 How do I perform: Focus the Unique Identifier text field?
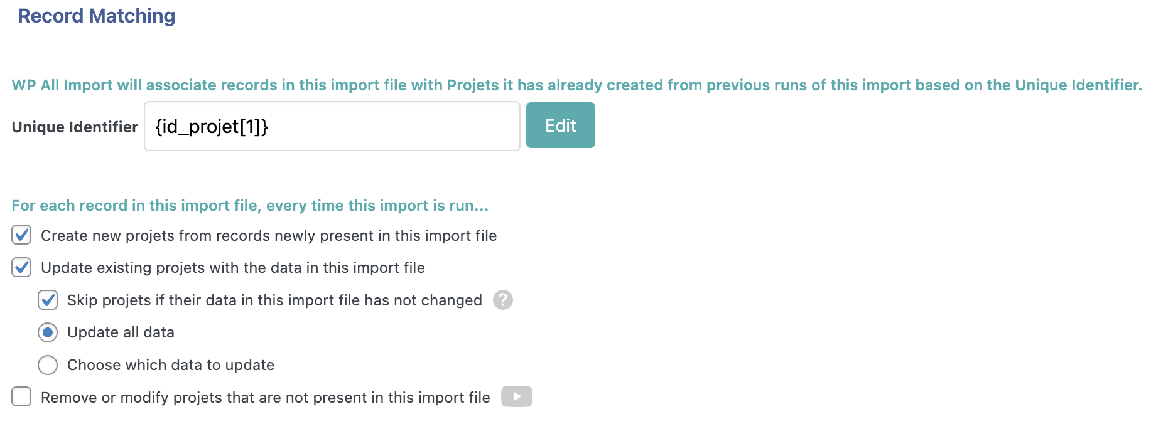[x=332, y=126]
